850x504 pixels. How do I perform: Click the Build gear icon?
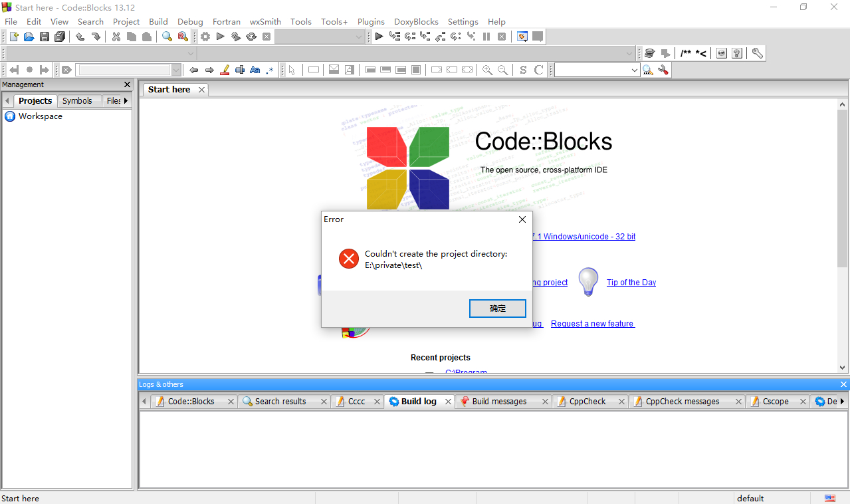205,37
